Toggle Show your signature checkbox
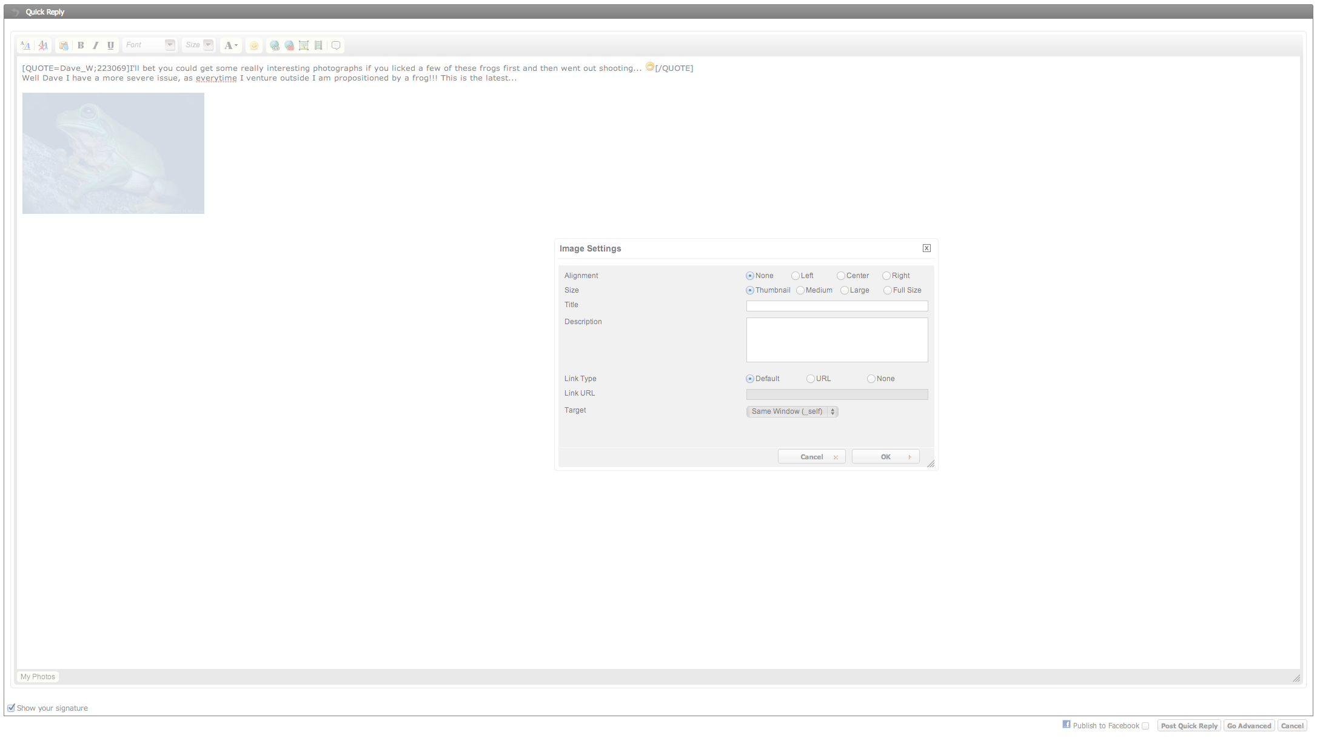1320x738 pixels. [x=11, y=708]
